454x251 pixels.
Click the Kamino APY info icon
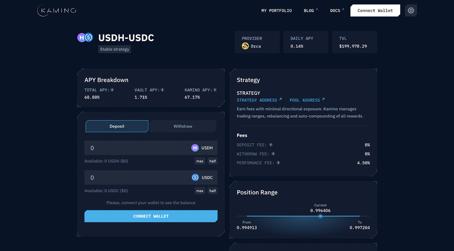tap(215, 90)
